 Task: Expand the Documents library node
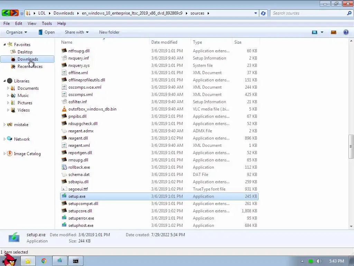point(8,88)
